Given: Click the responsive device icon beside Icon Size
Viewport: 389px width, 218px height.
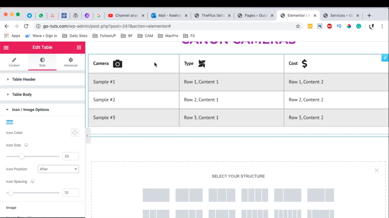Looking at the screenshot, I should coord(26,145).
